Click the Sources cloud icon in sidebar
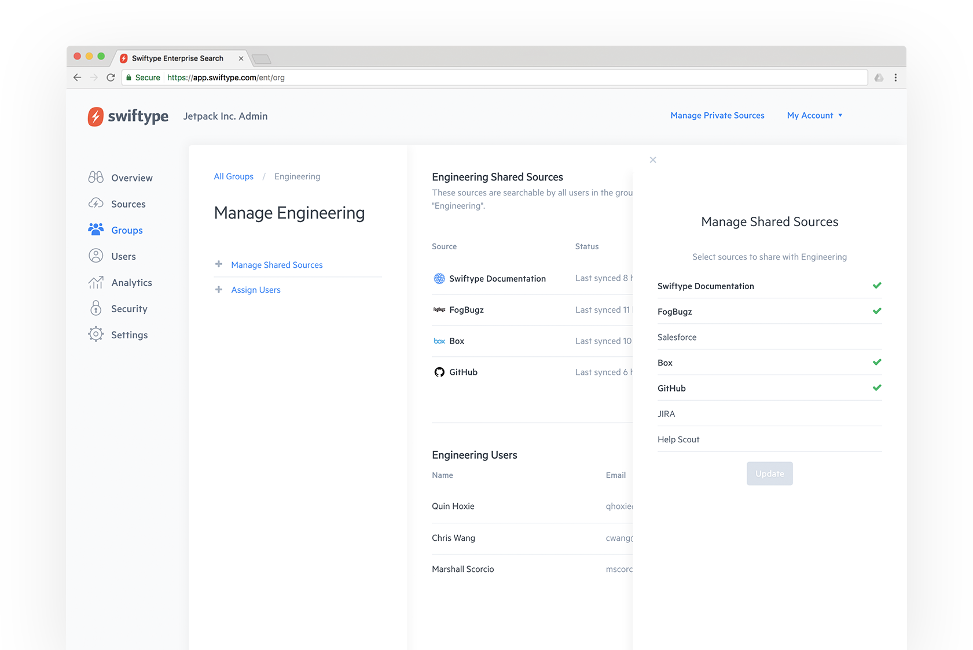This screenshot has width=973, height=650. (x=96, y=204)
